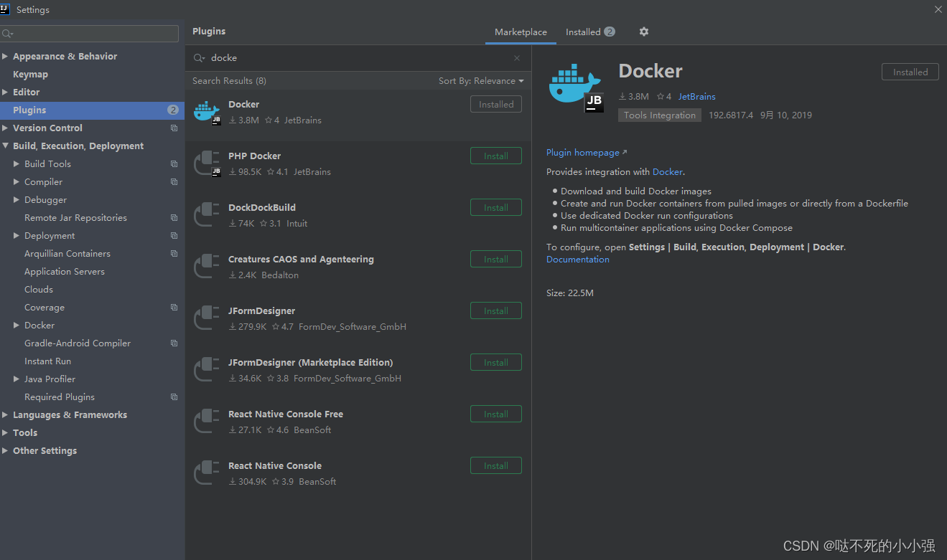Expand the Version Control node
The width and height of the screenshot is (947, 560).
[x=5, y=128]
